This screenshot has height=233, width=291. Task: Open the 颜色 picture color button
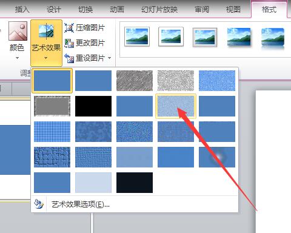[x=18, y=41]
